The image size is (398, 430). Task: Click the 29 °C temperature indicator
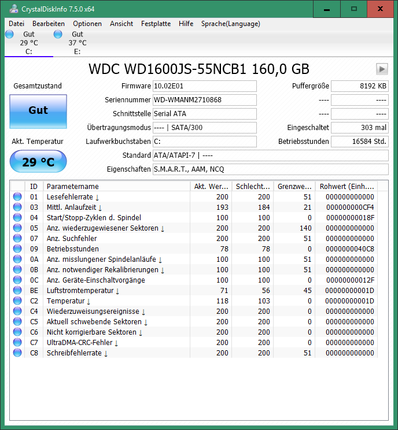38,161
